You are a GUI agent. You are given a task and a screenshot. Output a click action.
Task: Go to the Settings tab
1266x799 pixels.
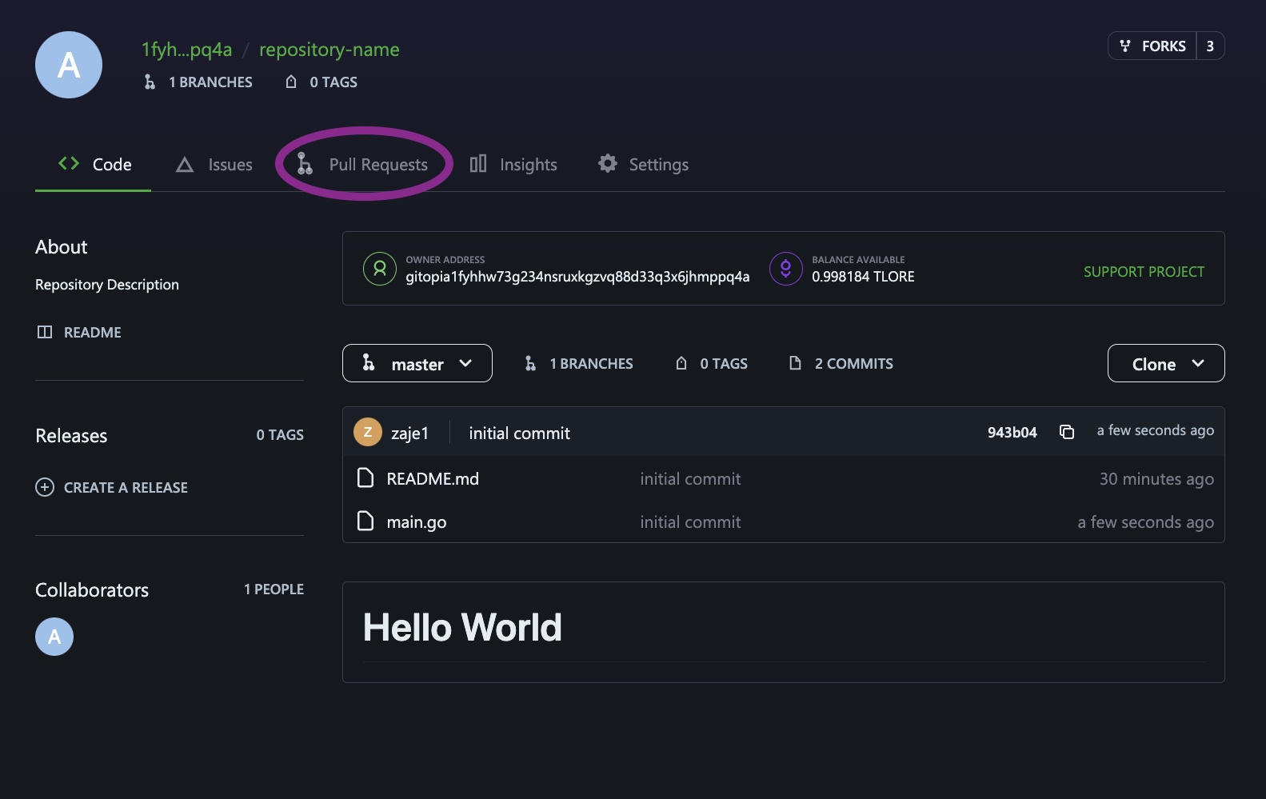643,164
